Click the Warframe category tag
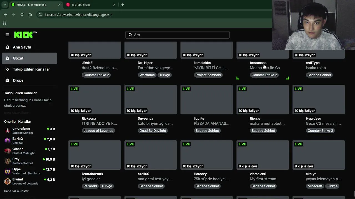355x199 pixels. click(x=147, y=75)
